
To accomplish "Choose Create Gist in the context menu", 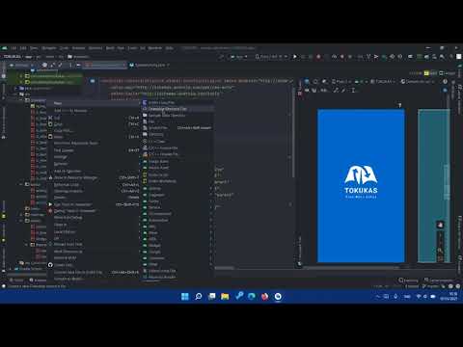I will coord(94,265).
